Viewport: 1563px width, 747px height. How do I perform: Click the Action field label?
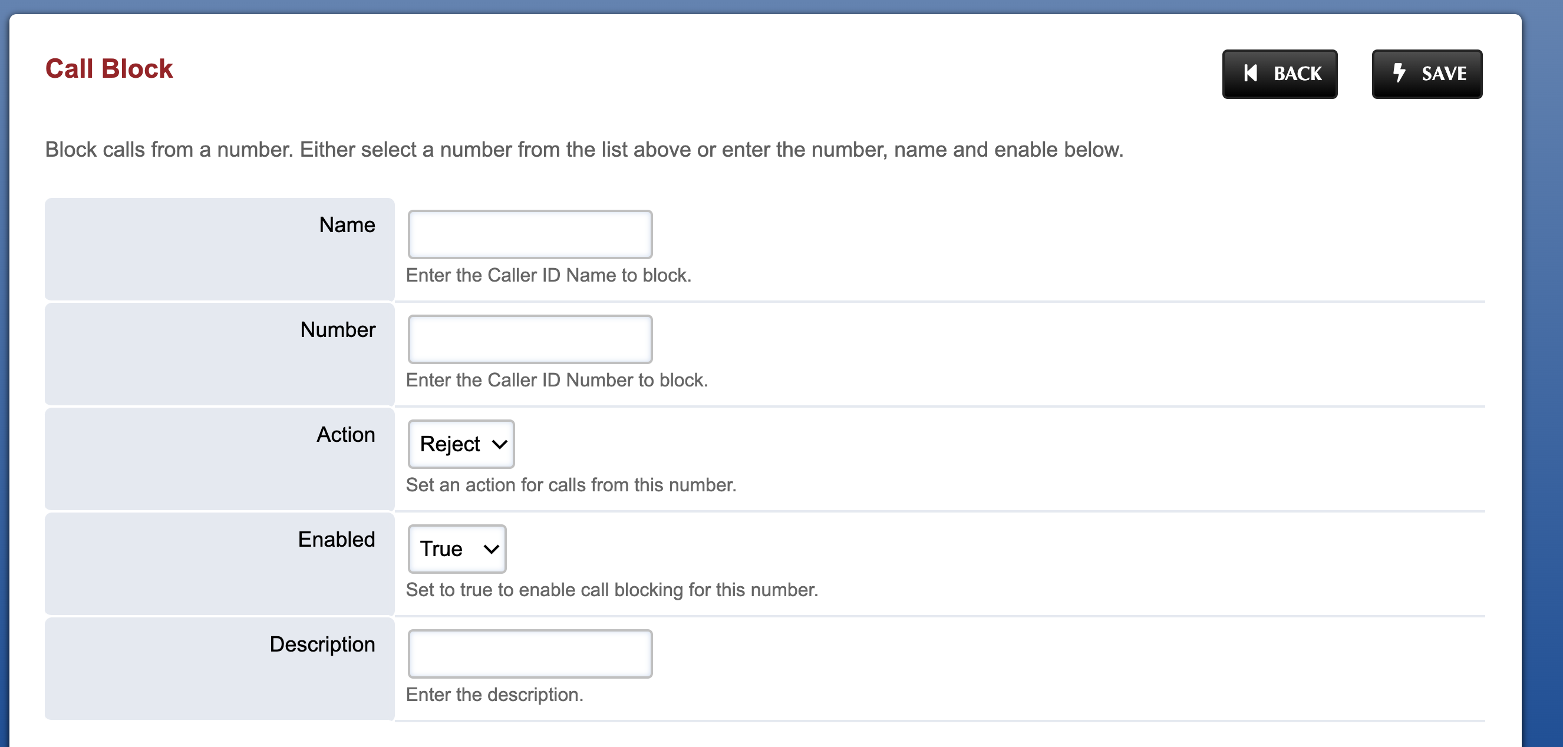[x=346, y=435]
